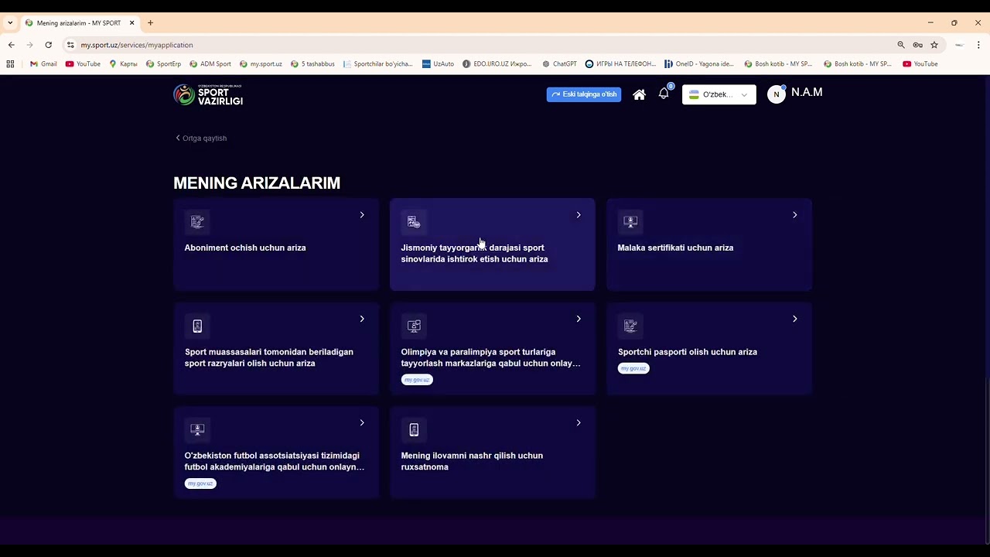
Task: Open the ADM Sport bookmark
Action: (210, 64)
